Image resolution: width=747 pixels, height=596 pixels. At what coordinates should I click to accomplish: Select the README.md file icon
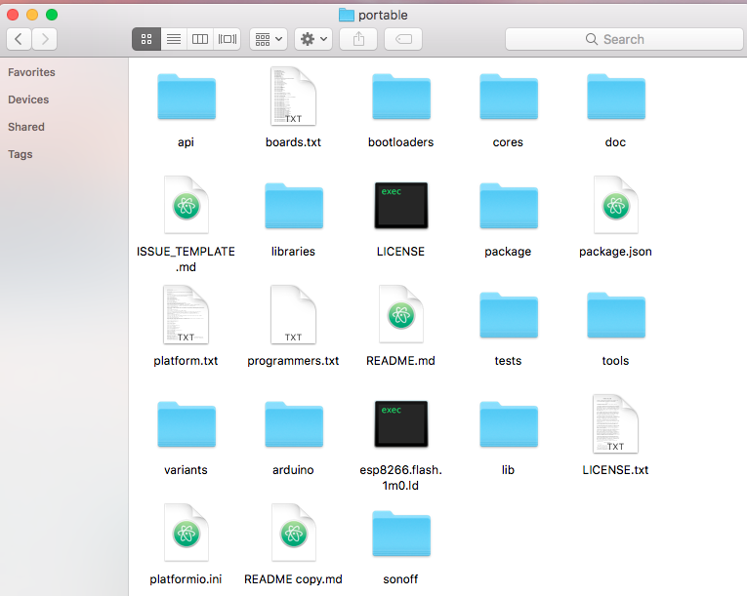(x=401, y=314)
